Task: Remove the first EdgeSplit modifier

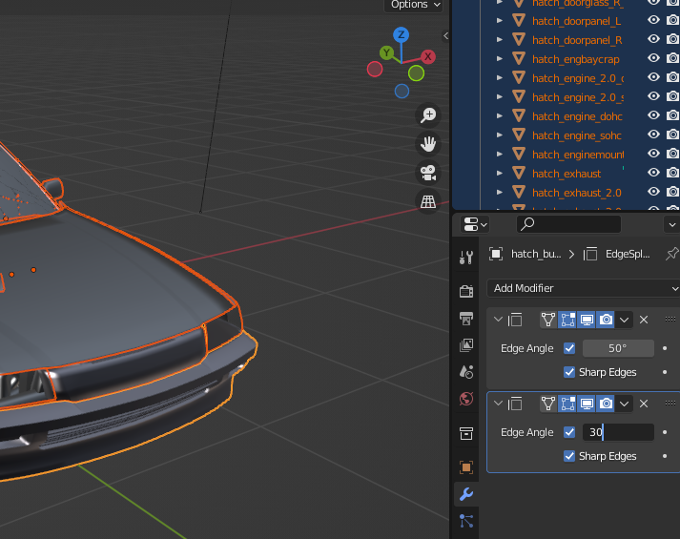Action: (x=644, y=320)
